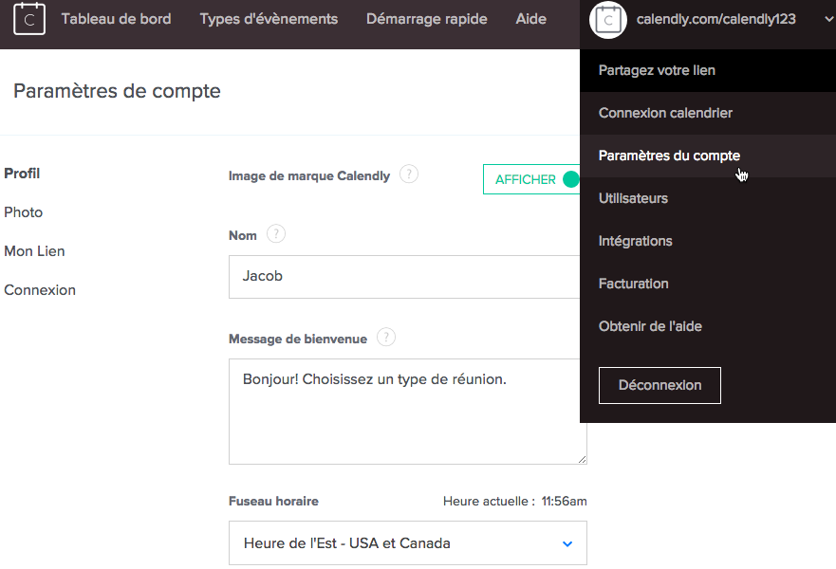Show the help tooltip next to Nom
The image size is (836, 569).
(275, 234)
